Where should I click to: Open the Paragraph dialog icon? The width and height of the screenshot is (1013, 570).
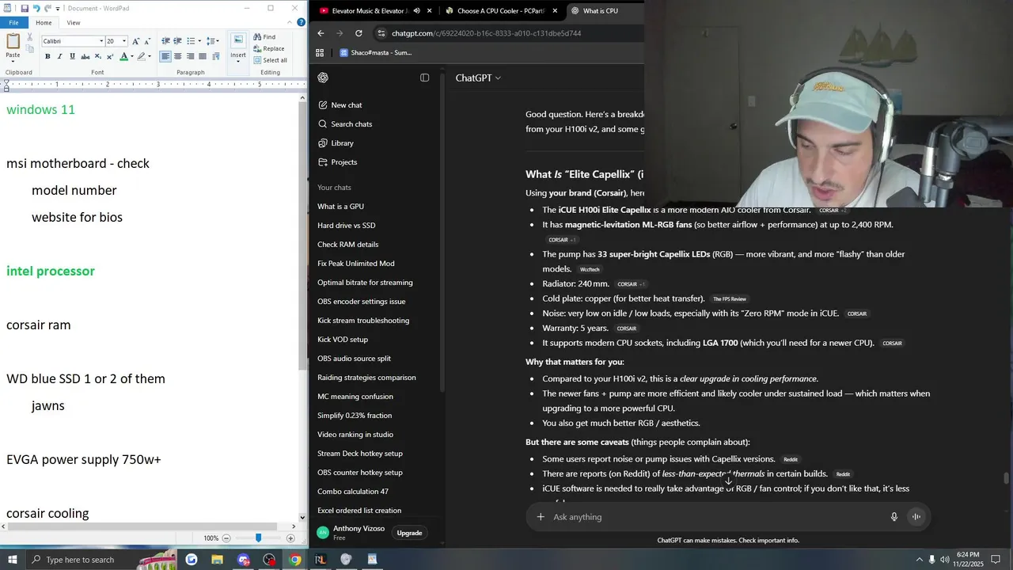pyautogui.click(x=215, y=56)
